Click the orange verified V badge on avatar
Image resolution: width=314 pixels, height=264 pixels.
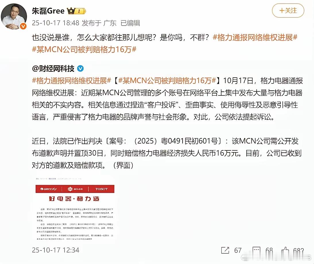coord(24,26)
